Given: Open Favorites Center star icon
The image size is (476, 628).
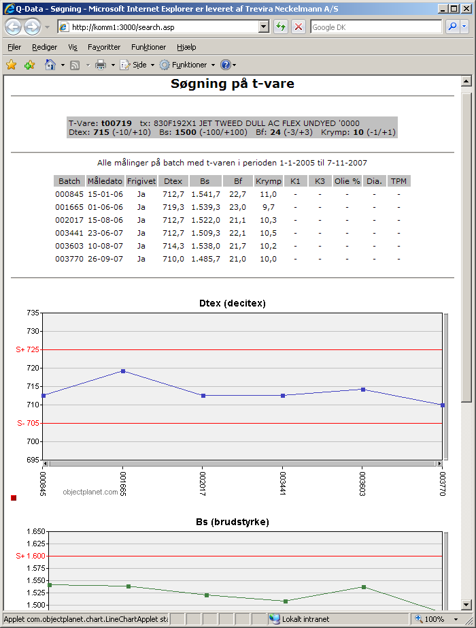Looking at the screenshot, I should 11,65.
